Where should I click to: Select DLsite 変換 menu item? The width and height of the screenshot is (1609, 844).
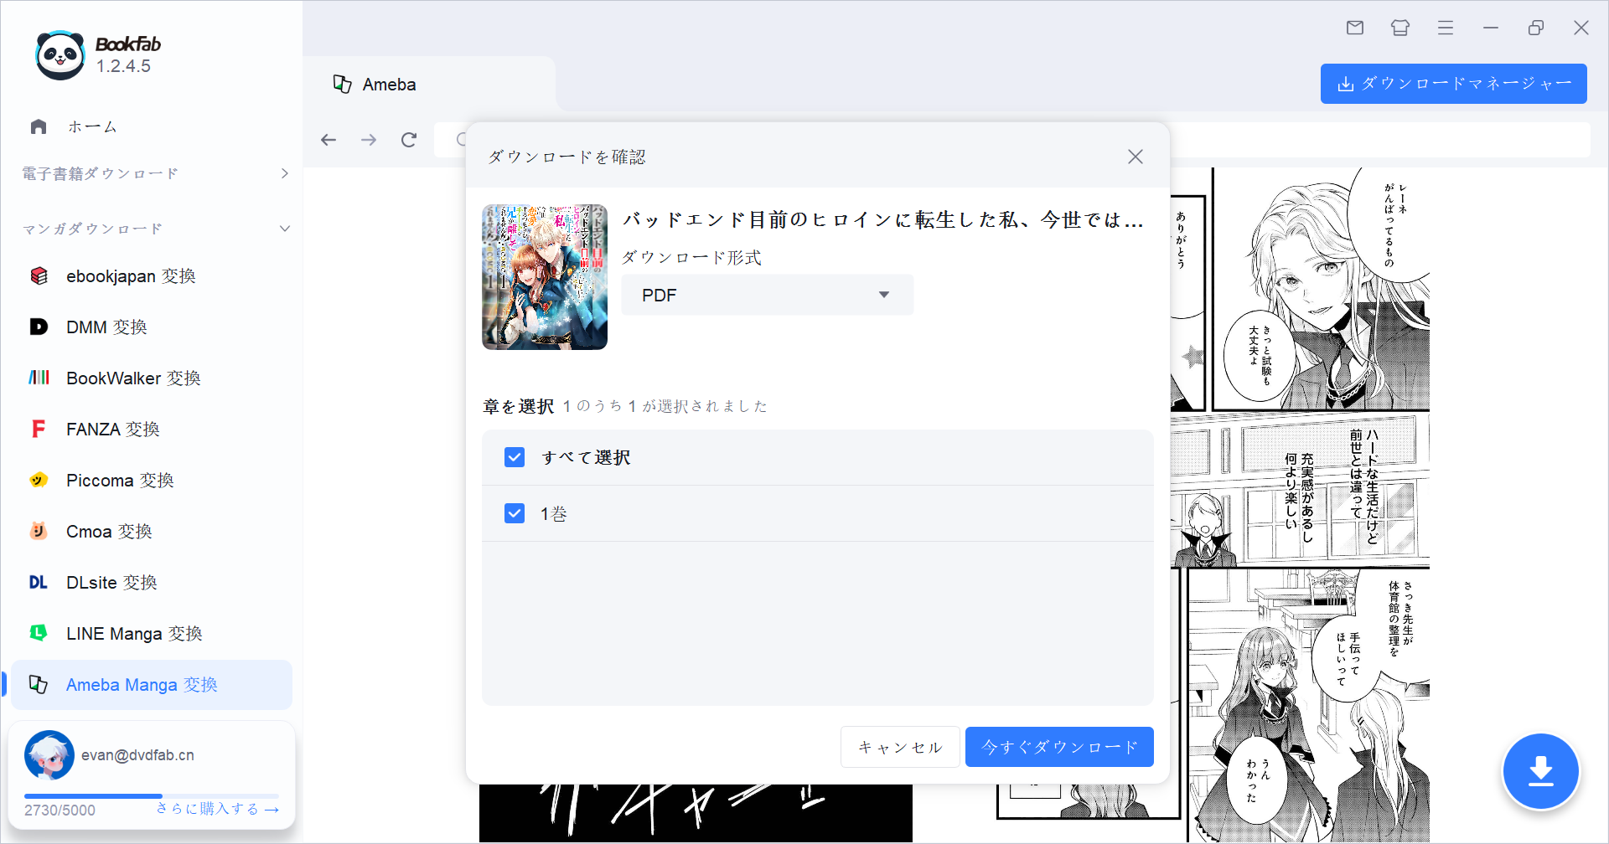point(152,582)
